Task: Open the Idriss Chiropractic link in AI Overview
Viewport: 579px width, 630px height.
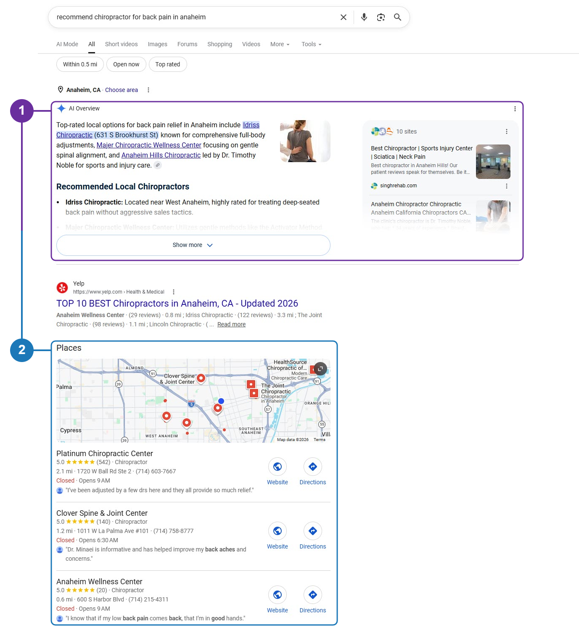Action: [251, 125]
